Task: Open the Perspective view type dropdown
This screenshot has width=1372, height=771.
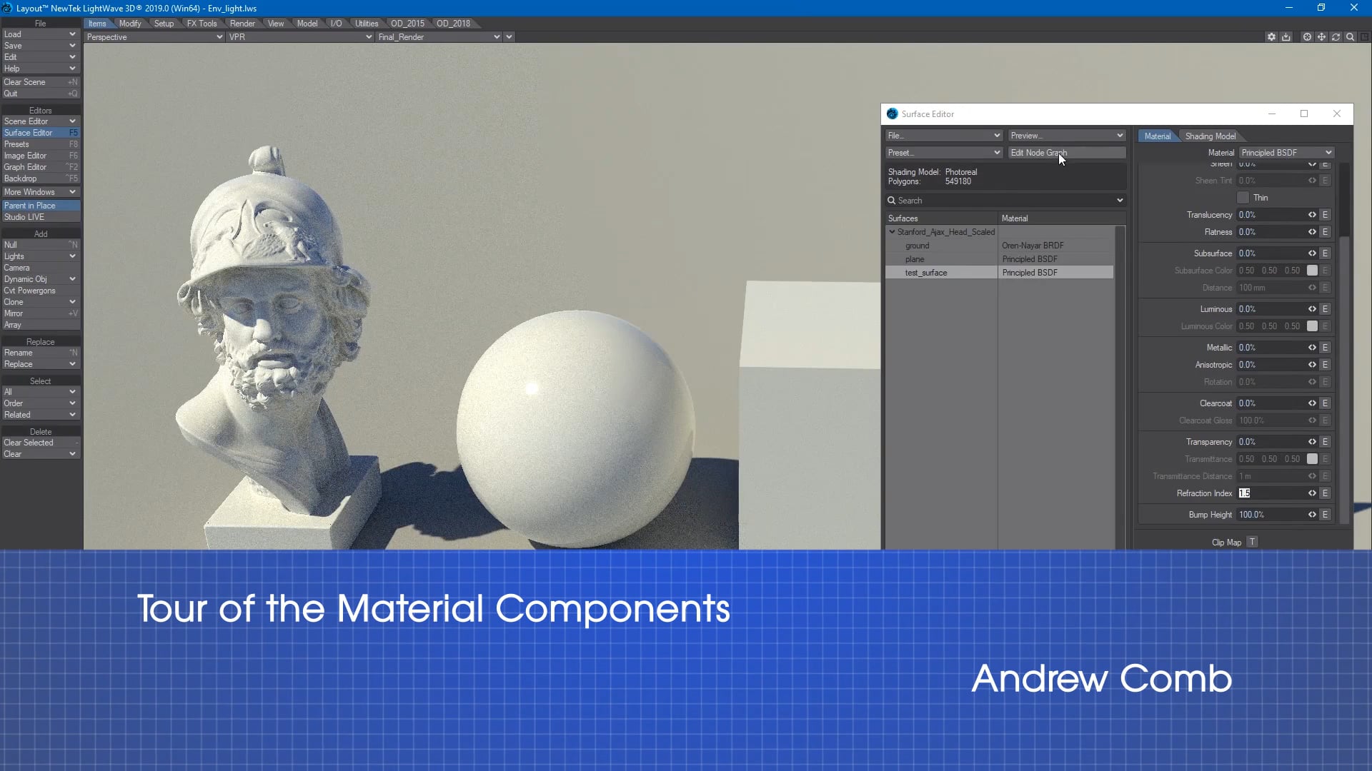Action: [x=154, y=37]
